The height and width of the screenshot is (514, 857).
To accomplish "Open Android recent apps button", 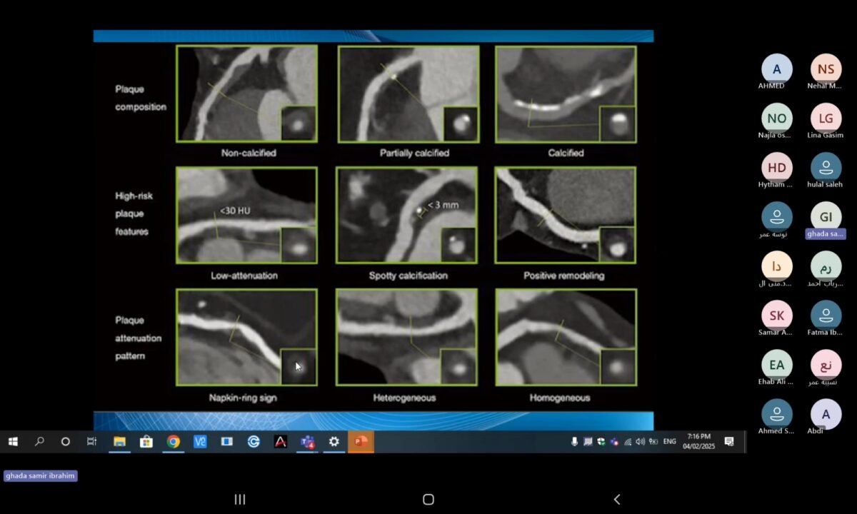I will coord(240,500).
